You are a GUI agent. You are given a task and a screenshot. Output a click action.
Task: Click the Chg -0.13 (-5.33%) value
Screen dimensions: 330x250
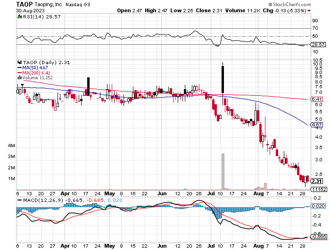(x=285, y=10)
